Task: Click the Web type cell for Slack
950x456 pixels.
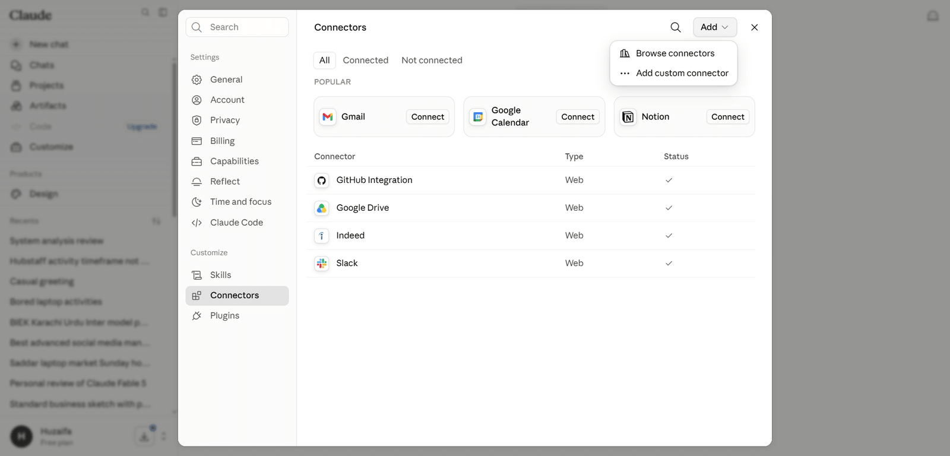Action: pos(574,263)
